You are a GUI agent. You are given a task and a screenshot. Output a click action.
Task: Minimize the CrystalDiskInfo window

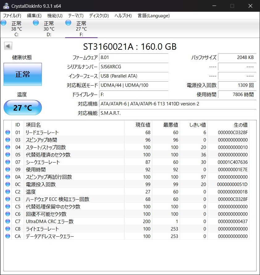214,6
